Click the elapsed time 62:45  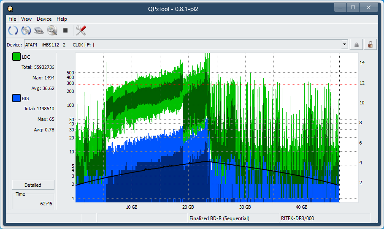(46, 204)
